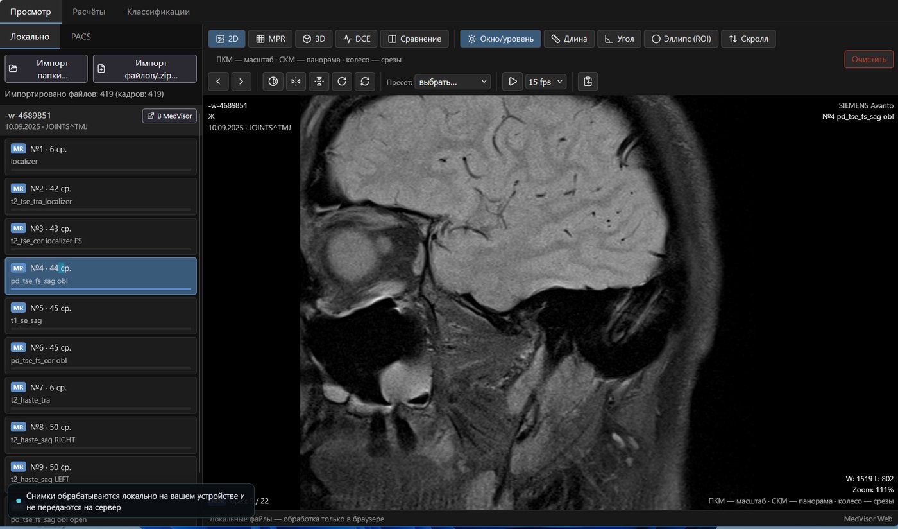Flip image vertically icon
Image resolution: width=898 pixels, height=529 pixels.
[x=319, y=82]
